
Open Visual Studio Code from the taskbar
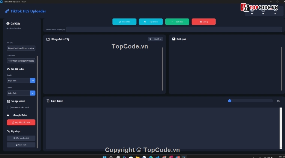click(x=157, y=157)
